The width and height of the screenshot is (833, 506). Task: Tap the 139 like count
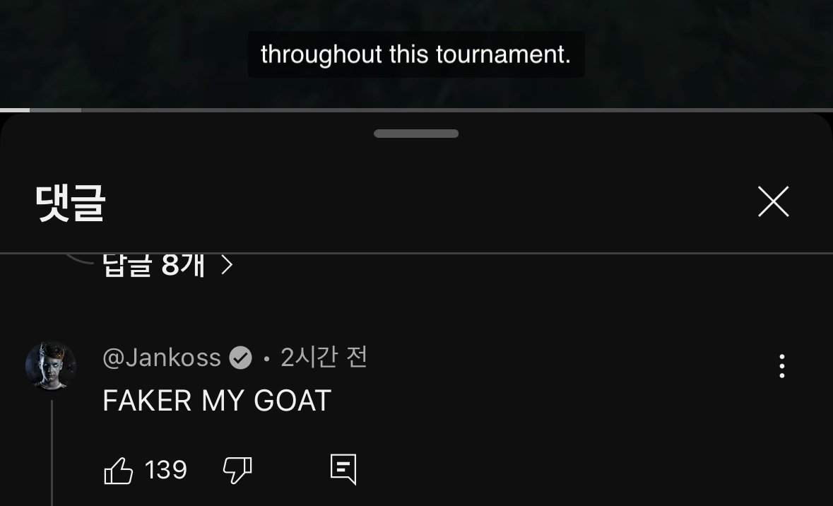click(x=166, y=471)
